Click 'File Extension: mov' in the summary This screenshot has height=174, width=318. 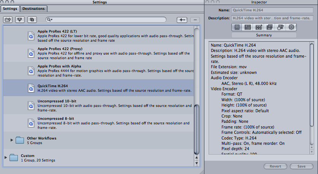point(229,67)
